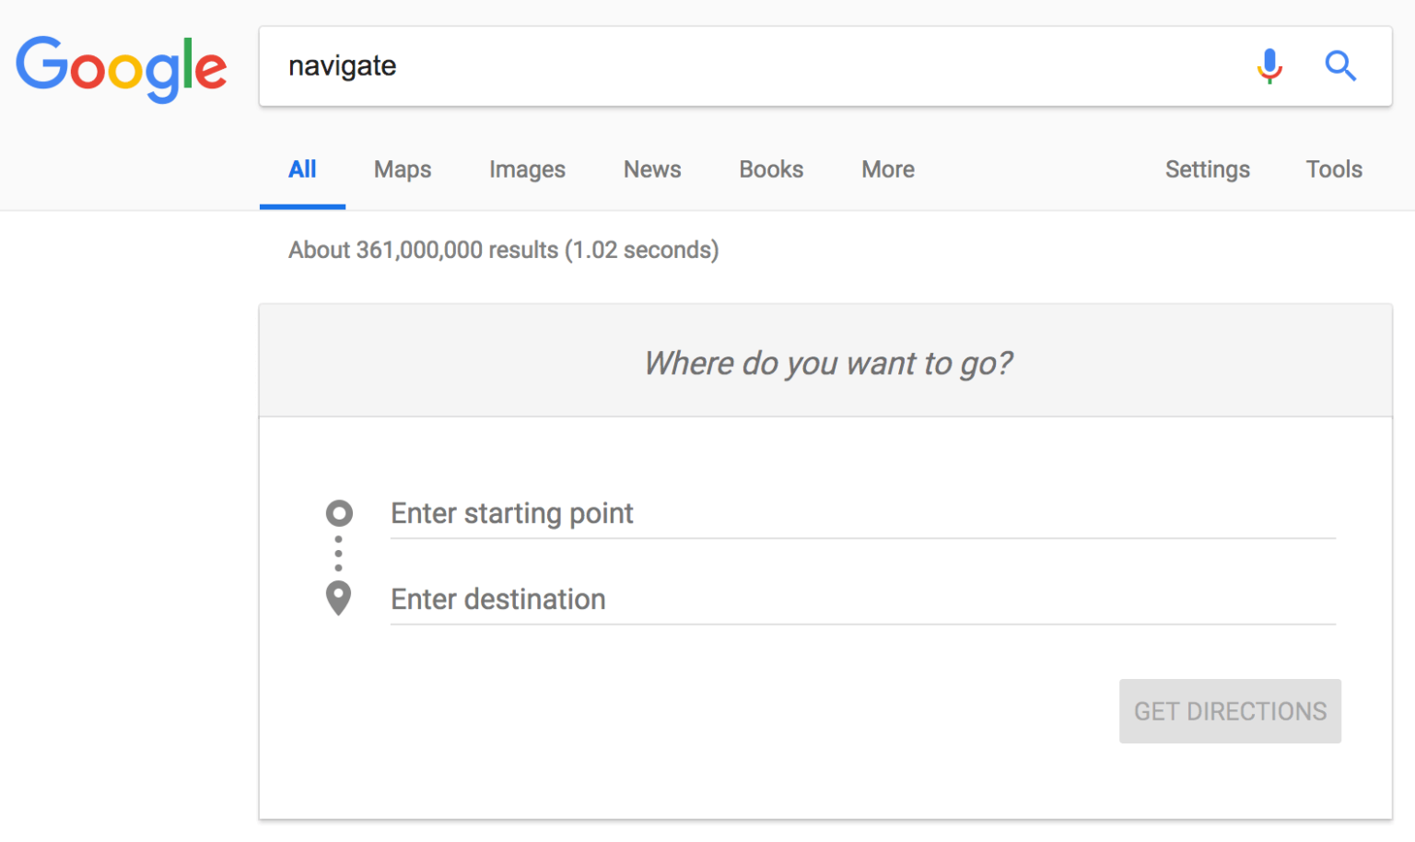Click inside the search box showing navigate
The image size is (1415, 842).
(x=645, y=65)
